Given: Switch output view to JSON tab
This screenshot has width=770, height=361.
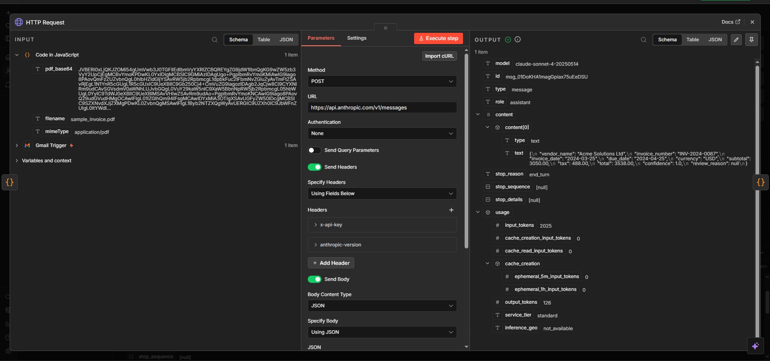Looking at the screenshot, I should tap(715, 40).
